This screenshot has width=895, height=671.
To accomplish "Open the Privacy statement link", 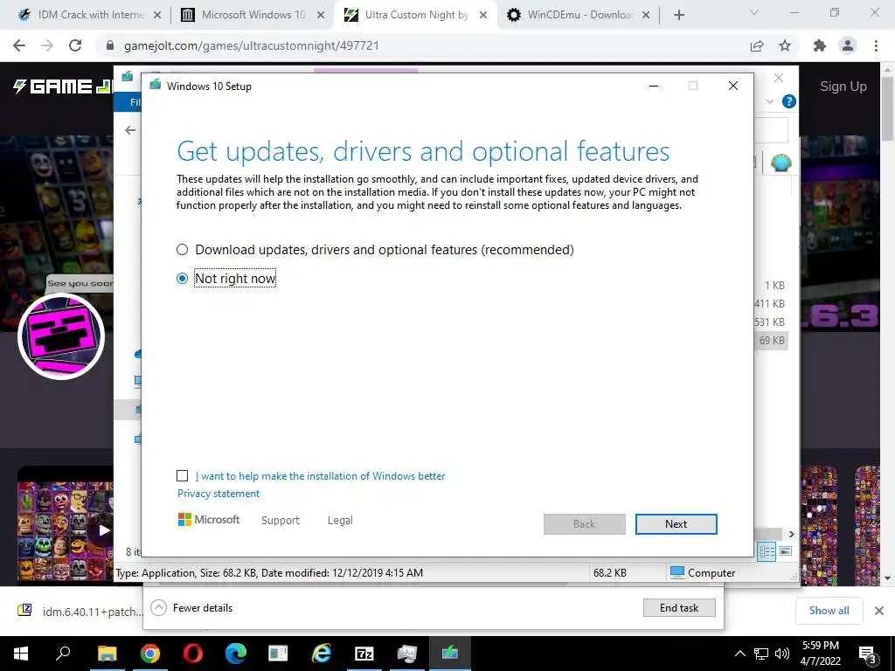I will click(x=218, y=494).
